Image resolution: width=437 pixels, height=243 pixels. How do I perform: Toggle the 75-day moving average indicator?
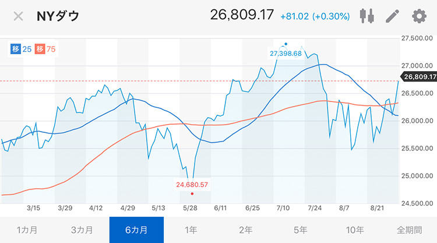pyautogui.click(x=45, y=50)
